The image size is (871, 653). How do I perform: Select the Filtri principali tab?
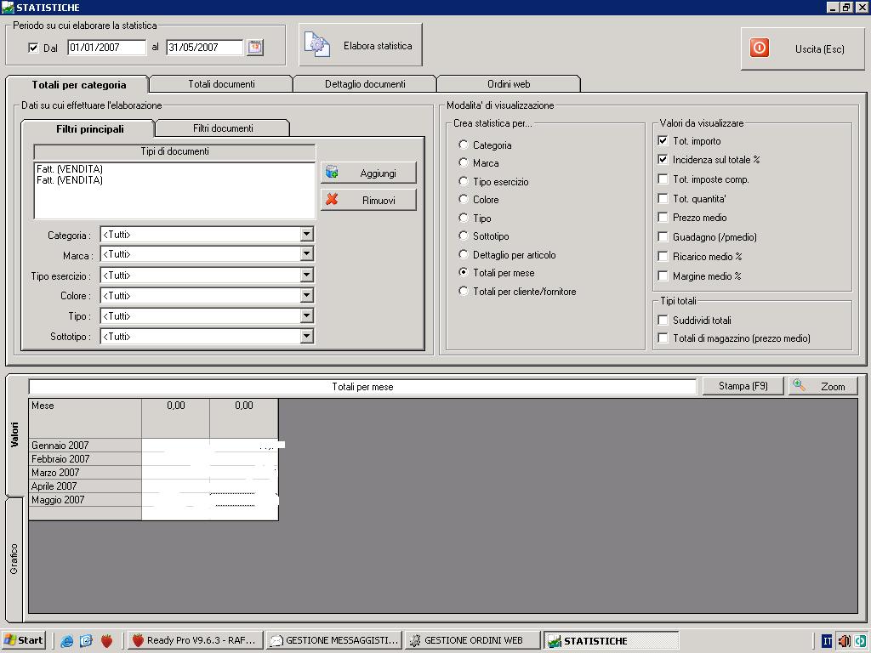pos(88,129)
